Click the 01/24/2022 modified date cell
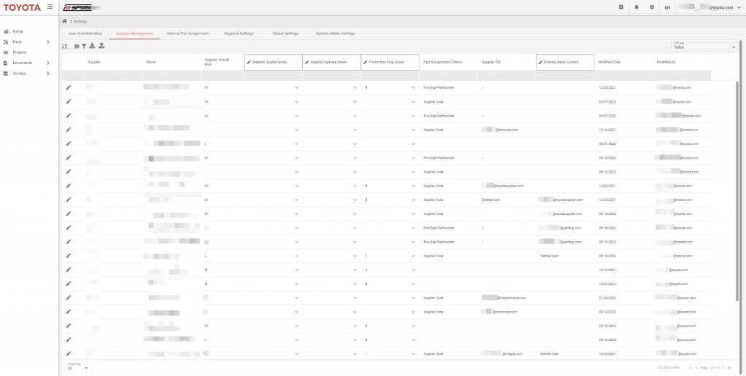Image resolution: width=746 pixels, height=376 pixels. point(607,298)
